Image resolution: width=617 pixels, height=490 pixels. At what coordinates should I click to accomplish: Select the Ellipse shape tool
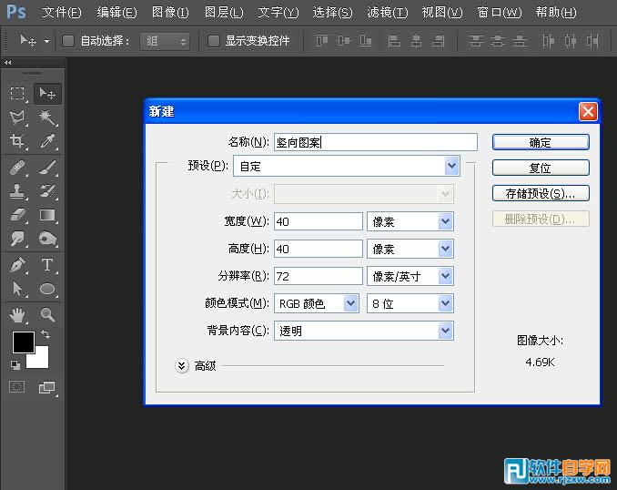pyautogui.click(x=47, y=289)
